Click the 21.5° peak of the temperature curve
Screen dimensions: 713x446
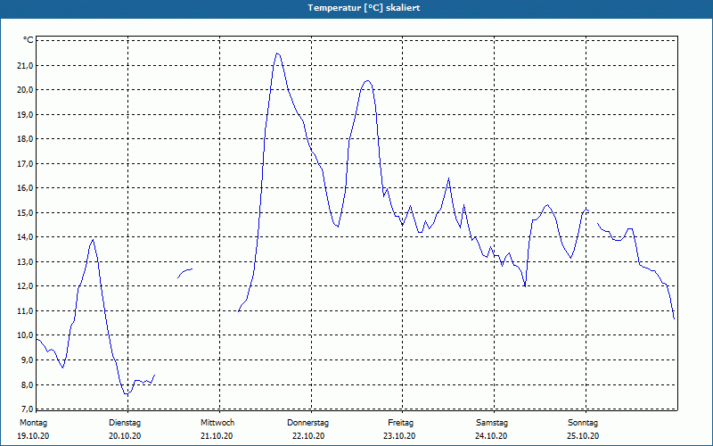277,54
